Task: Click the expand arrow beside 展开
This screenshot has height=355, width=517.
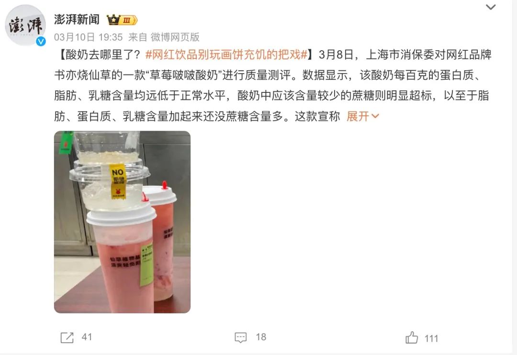Action: point(375,116)
